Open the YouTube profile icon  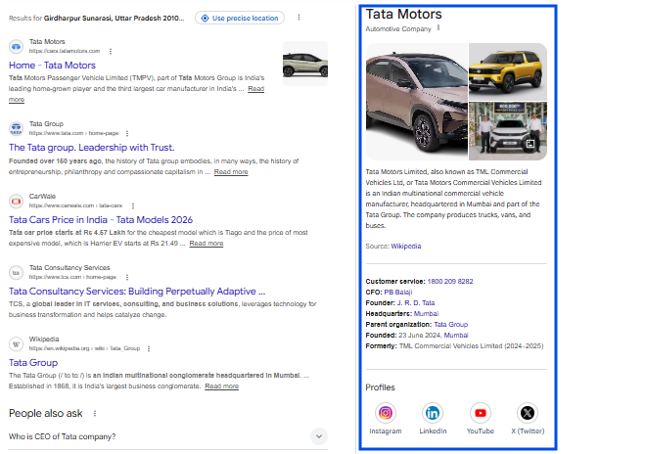point(480,413)
